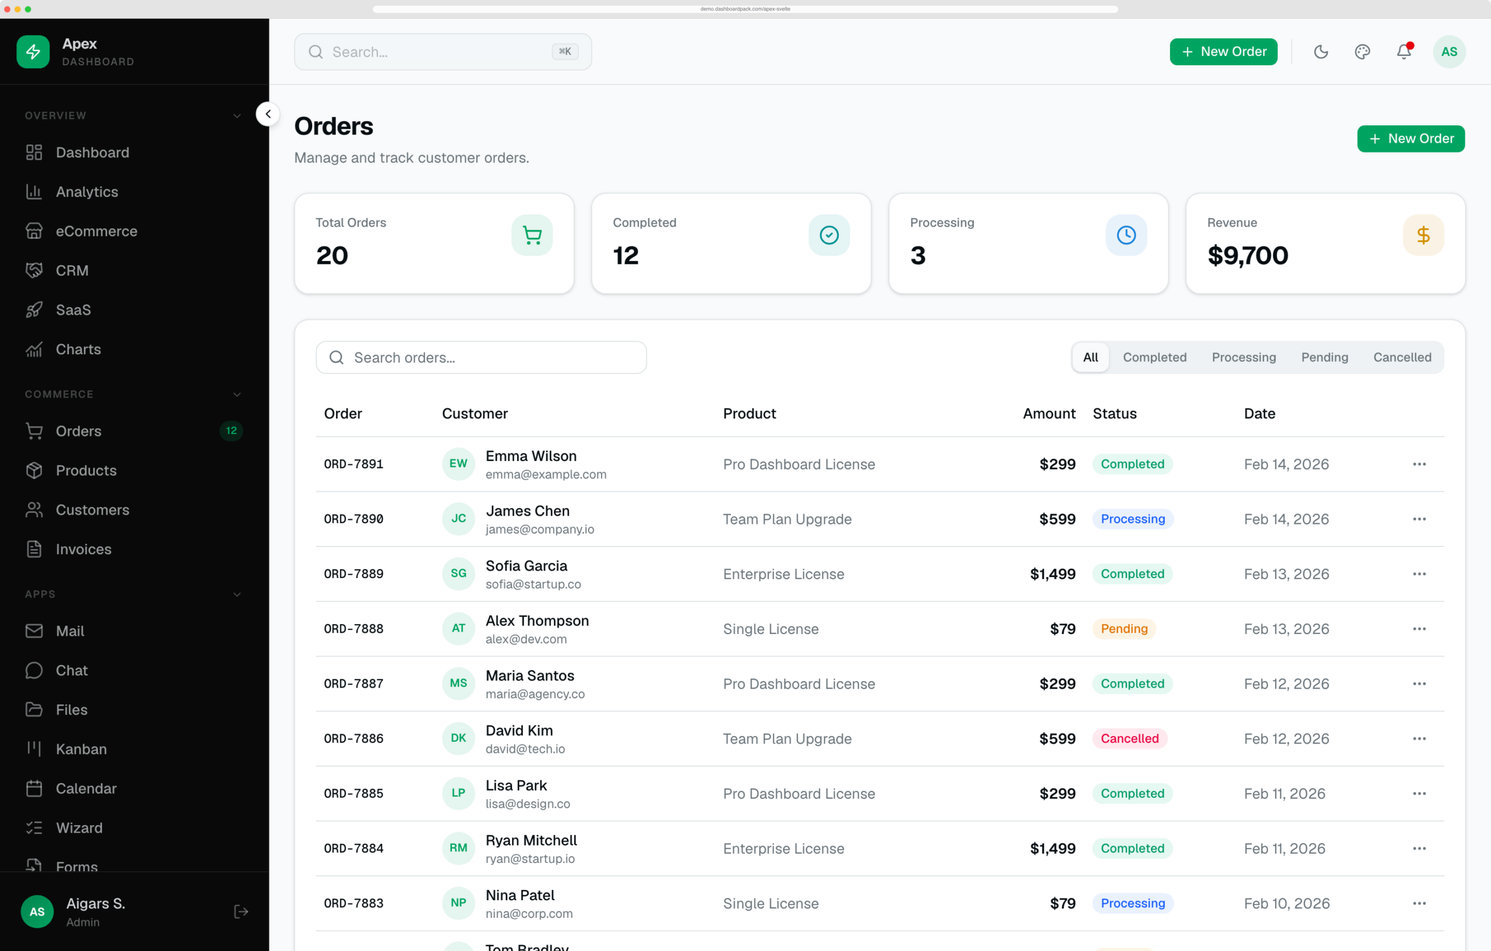Image resolution: width=1491 pixels, height=951 pixels.
Task: Click the Order column header
Action: pos(343,414)
